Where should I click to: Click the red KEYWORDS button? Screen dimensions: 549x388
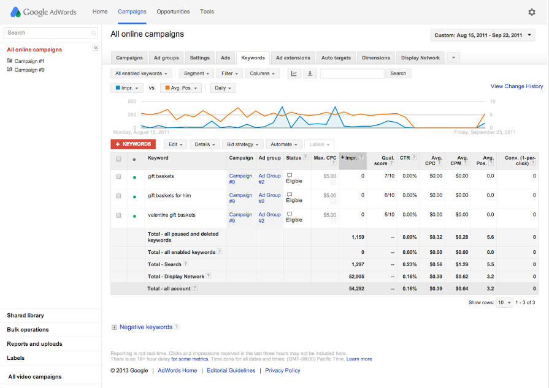point(133,144)
